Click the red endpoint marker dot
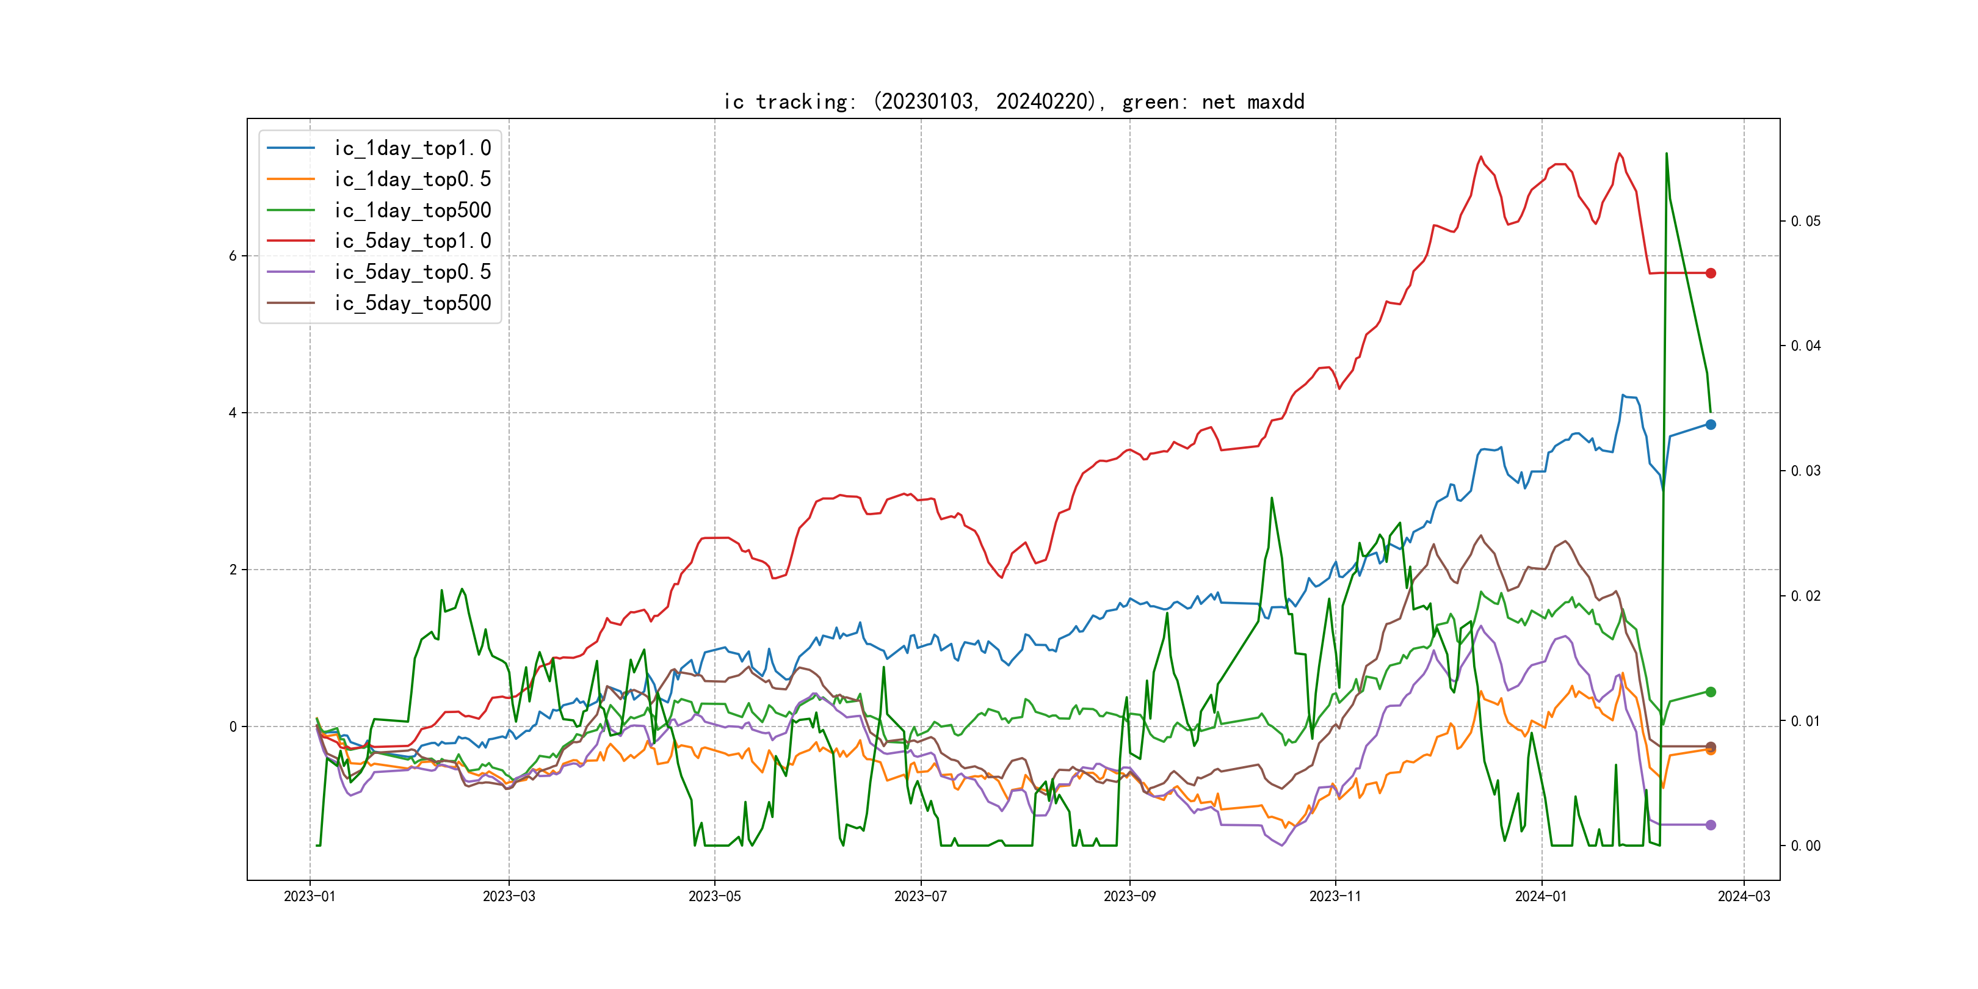1978x989 pixels. (x=1711, y=274)
